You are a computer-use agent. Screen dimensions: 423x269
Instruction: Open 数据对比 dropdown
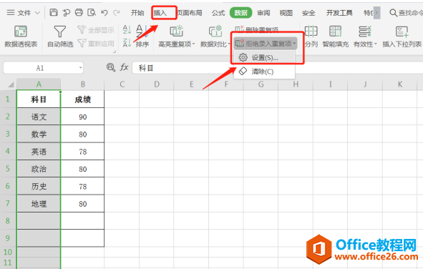215,36
